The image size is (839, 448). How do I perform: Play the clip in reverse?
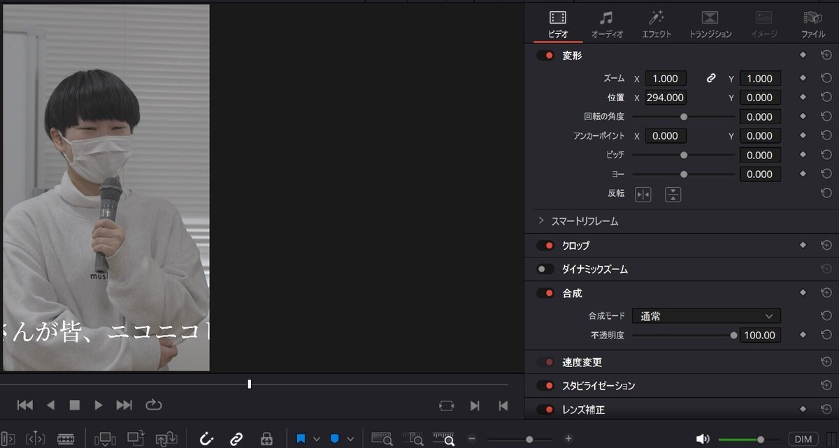[50, 405]
